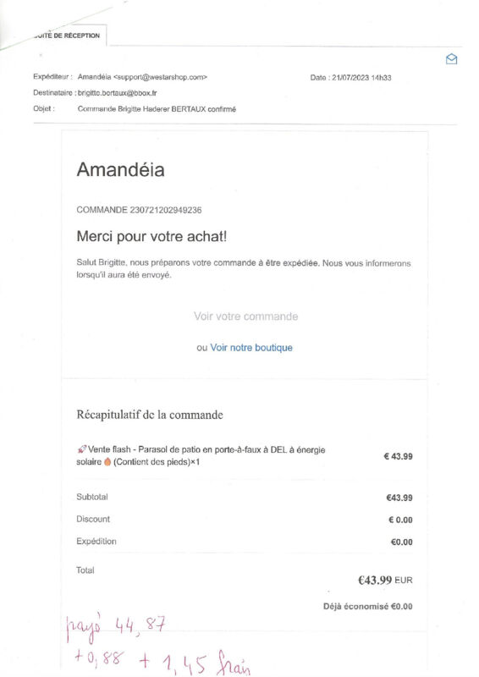
Task: Click the Discount value € 0.00
Action: point(400,520)
